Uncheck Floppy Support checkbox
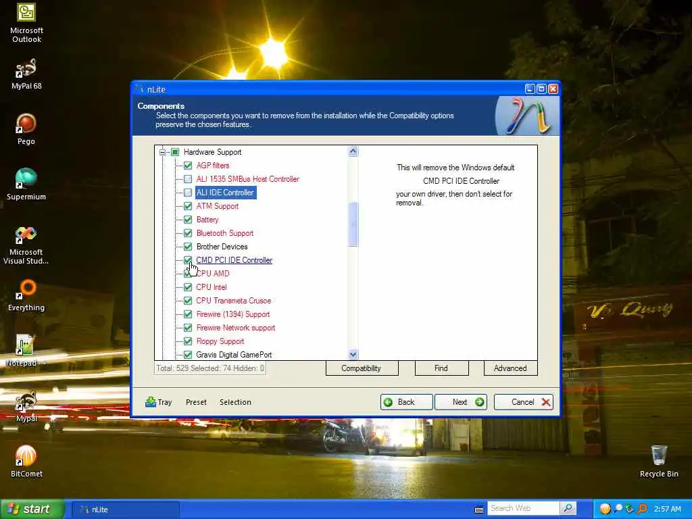 click(x=188, y=341)
